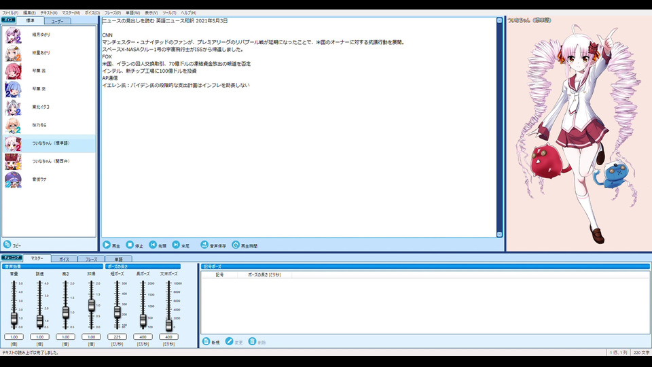Edit the symbol pause with 変更
This screenshot has height=367, width=652.
tap(234, 342)
